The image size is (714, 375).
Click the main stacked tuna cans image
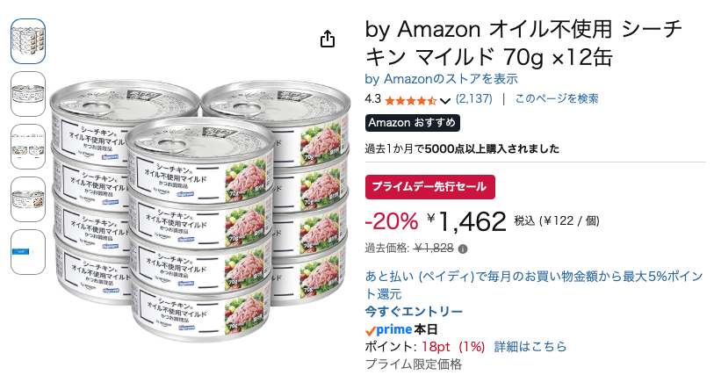click(200, 209)
